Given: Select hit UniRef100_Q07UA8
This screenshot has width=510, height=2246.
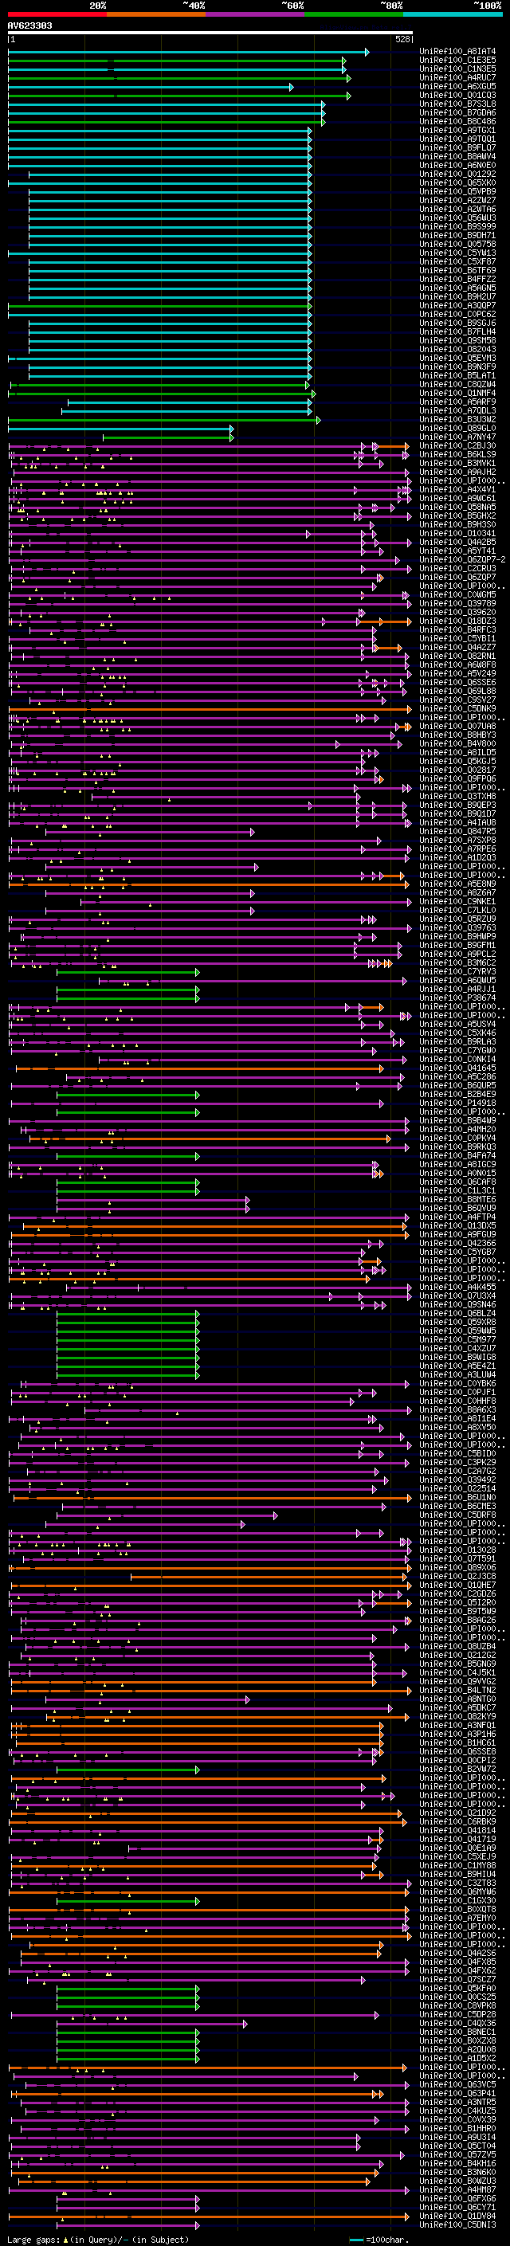Looking at the screenshot, I should point(457,727).
